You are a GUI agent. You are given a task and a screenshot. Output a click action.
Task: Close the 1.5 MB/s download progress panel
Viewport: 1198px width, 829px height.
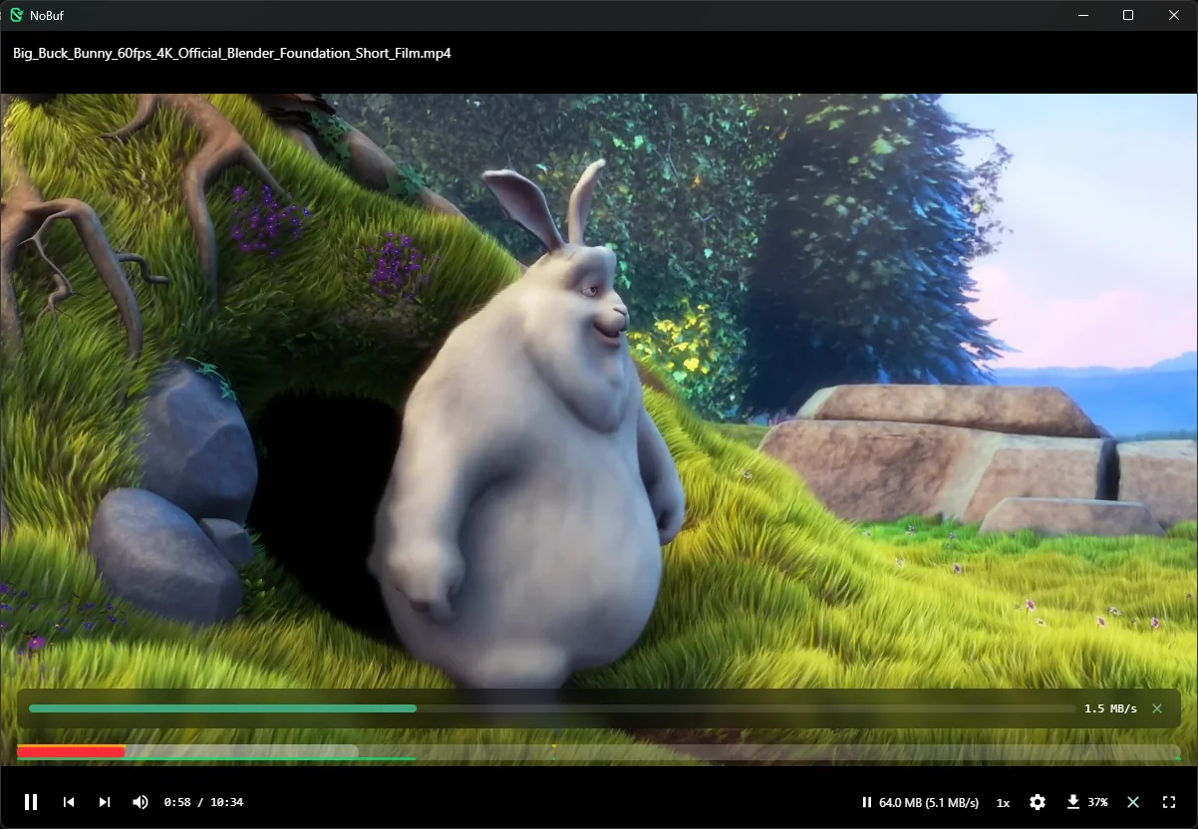pyautogui.click(x=1157, y=708)
